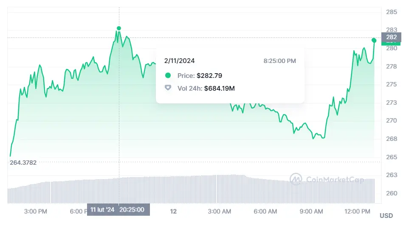The image size is (406, 226).
Task: Click the 3:00 PM time axis label
Action: (36, 211)
